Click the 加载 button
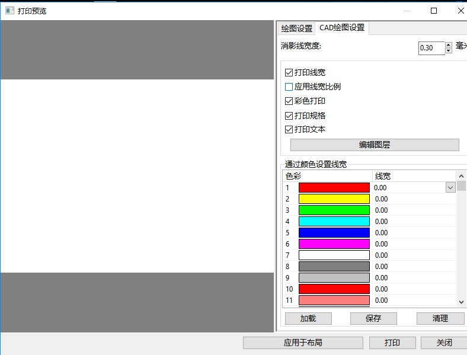The height and width of the screenshot is (355, 467). coord(308,318)
